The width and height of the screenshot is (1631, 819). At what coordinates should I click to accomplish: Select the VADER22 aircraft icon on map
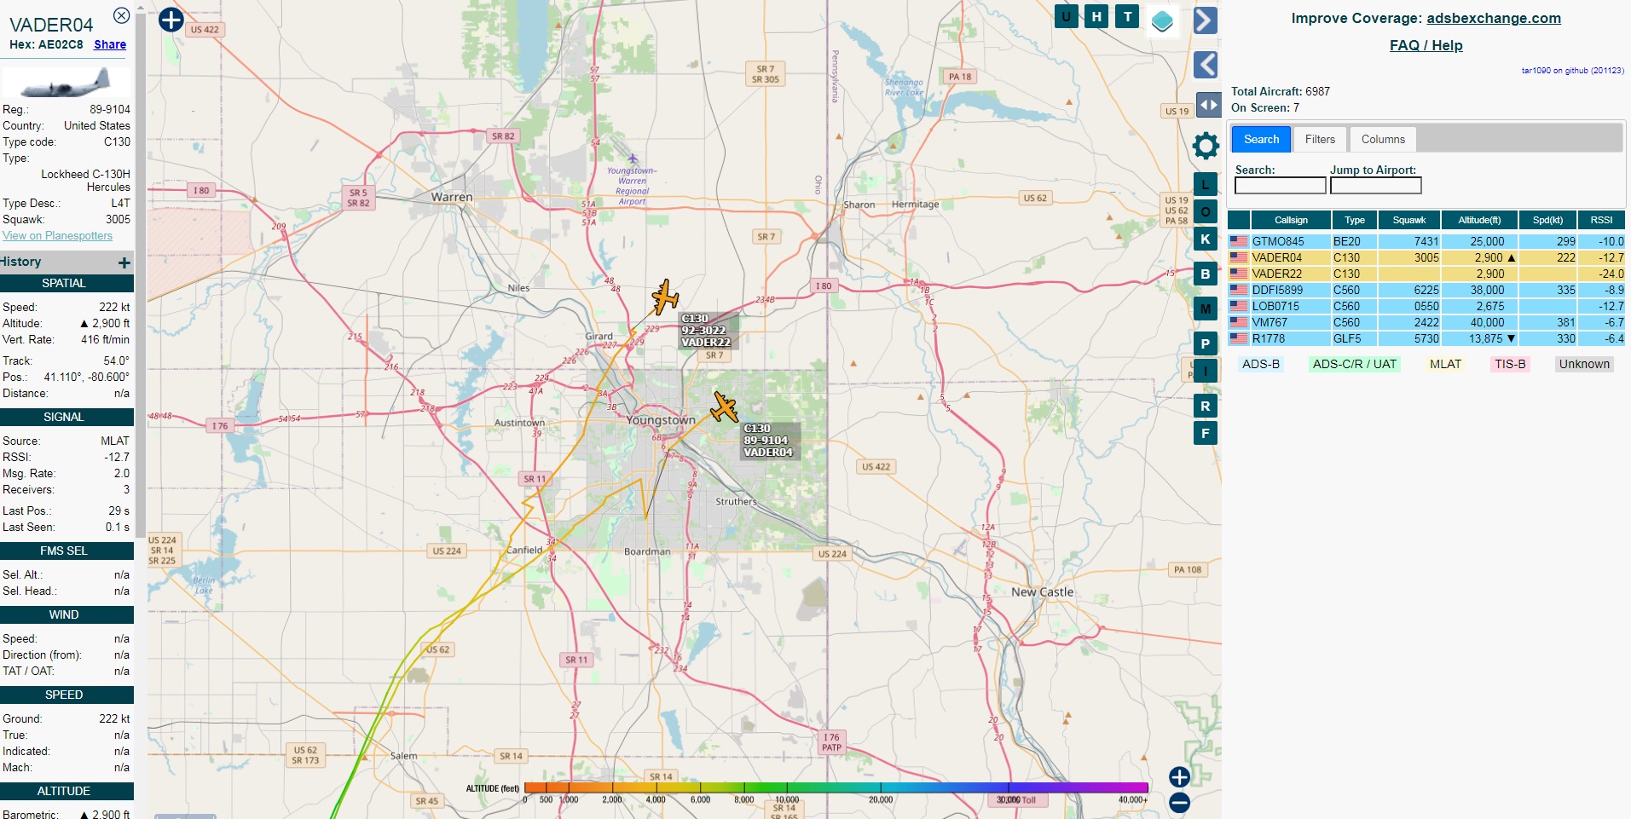[x=665, y=297]
